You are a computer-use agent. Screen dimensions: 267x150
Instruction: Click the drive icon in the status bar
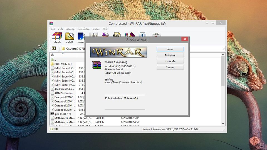pos(52,129)
